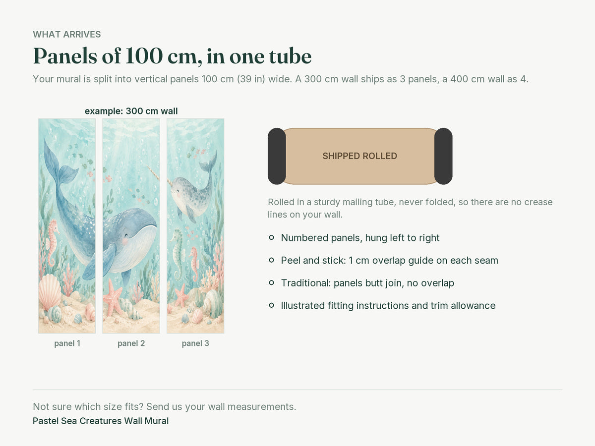Click the left black tube end cap

277,156
